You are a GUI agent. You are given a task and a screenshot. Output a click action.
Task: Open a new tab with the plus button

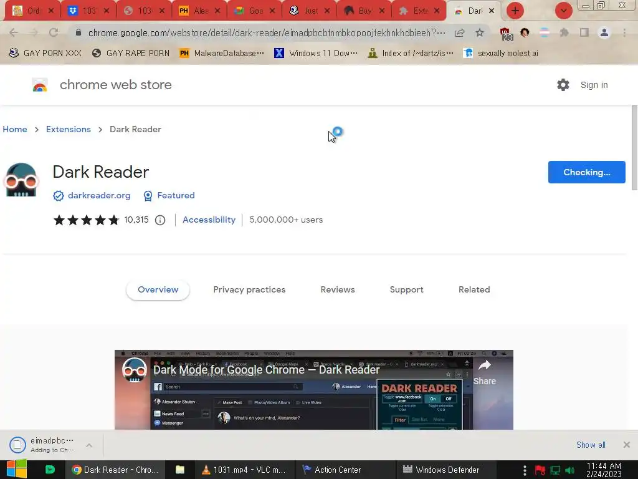tap(515, 11)
